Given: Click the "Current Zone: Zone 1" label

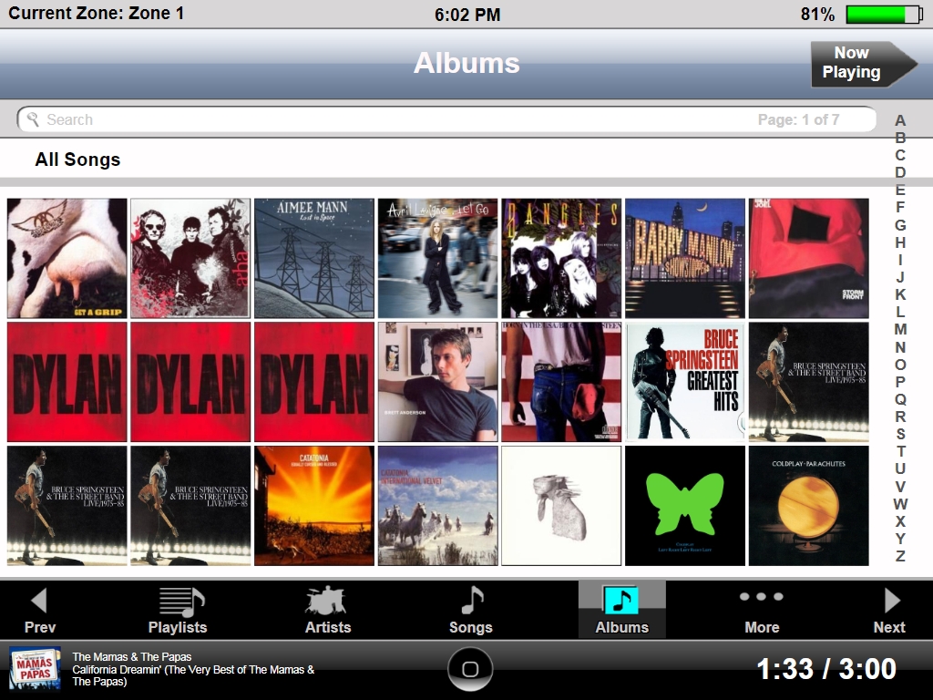Looking at the screenshot, I should tap(96, 13).
